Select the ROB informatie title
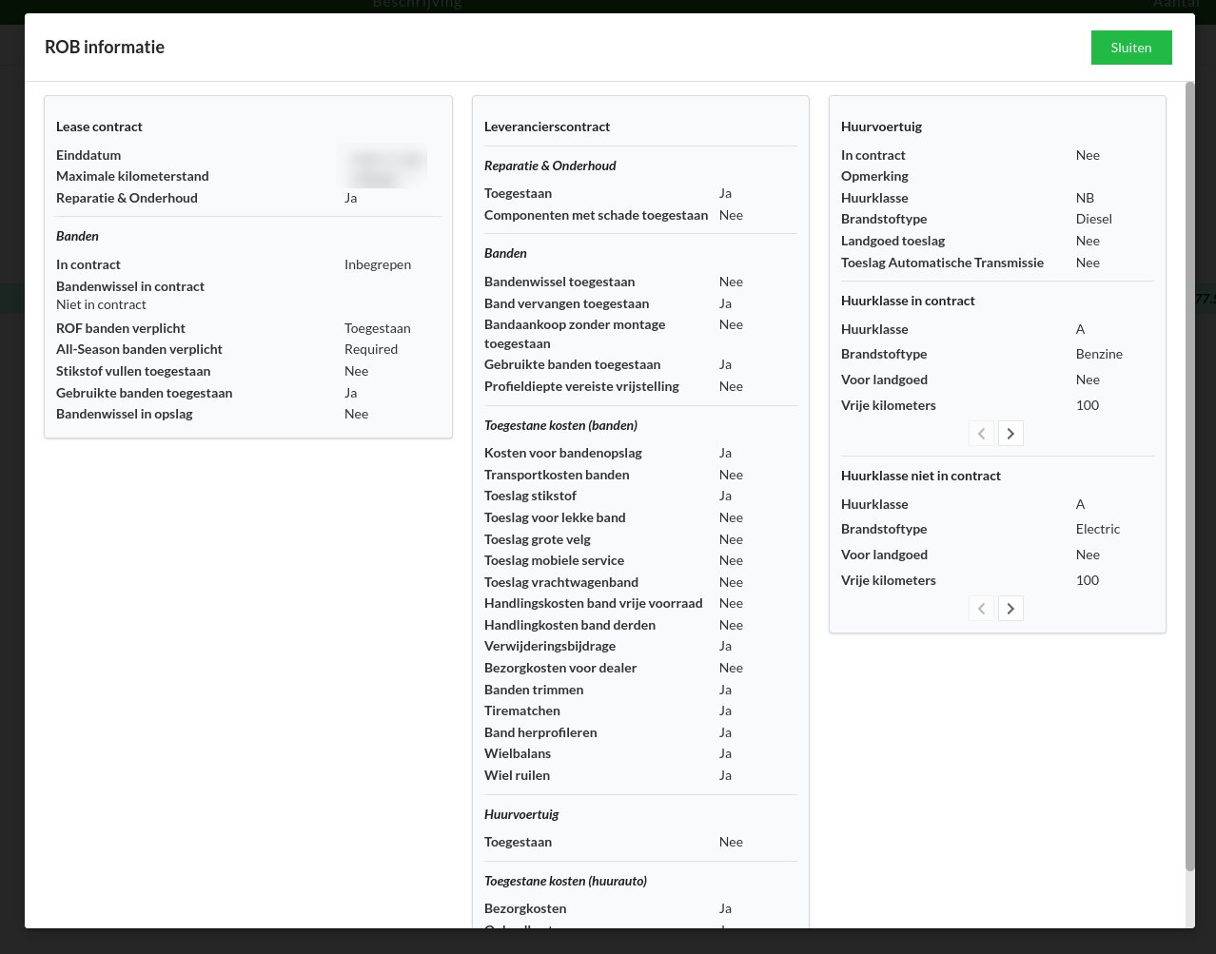1216x954 pixels. (105, 47)
